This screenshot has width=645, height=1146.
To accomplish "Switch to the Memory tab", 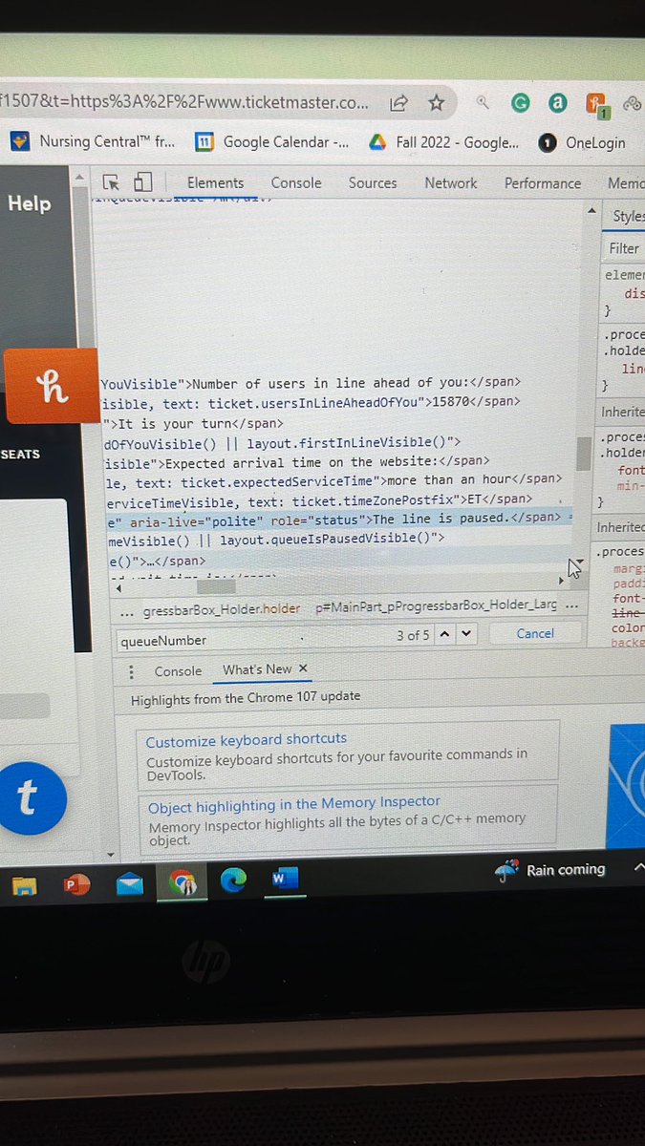I will click(626, 182).
